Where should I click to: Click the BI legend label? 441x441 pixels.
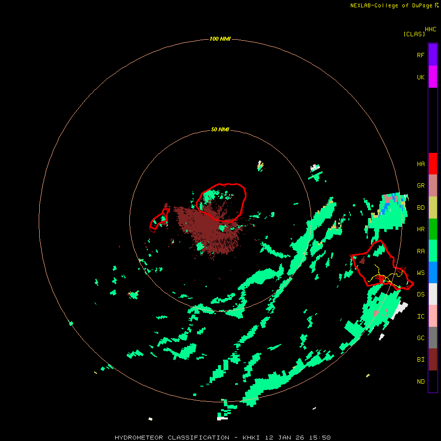pos(420,360)
